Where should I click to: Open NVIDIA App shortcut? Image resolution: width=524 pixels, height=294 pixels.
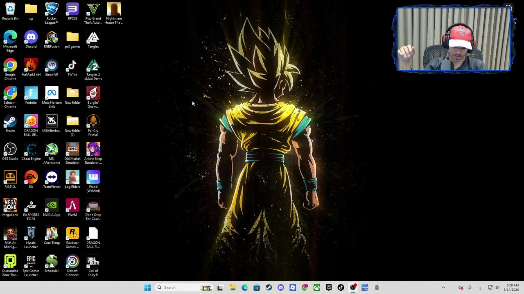click(x=52, y=207)
